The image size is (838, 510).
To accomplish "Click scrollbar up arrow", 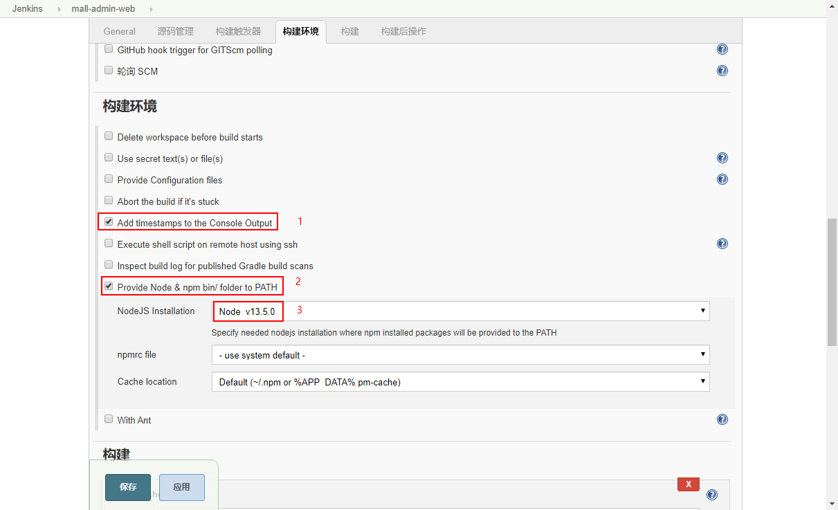I will pyautogui.click(x=832, y=6).
